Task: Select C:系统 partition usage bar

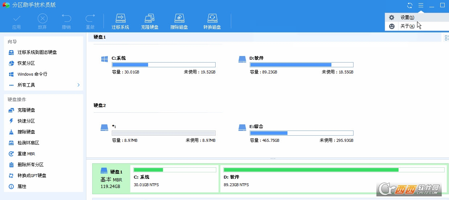Action: tap(163, 65)
